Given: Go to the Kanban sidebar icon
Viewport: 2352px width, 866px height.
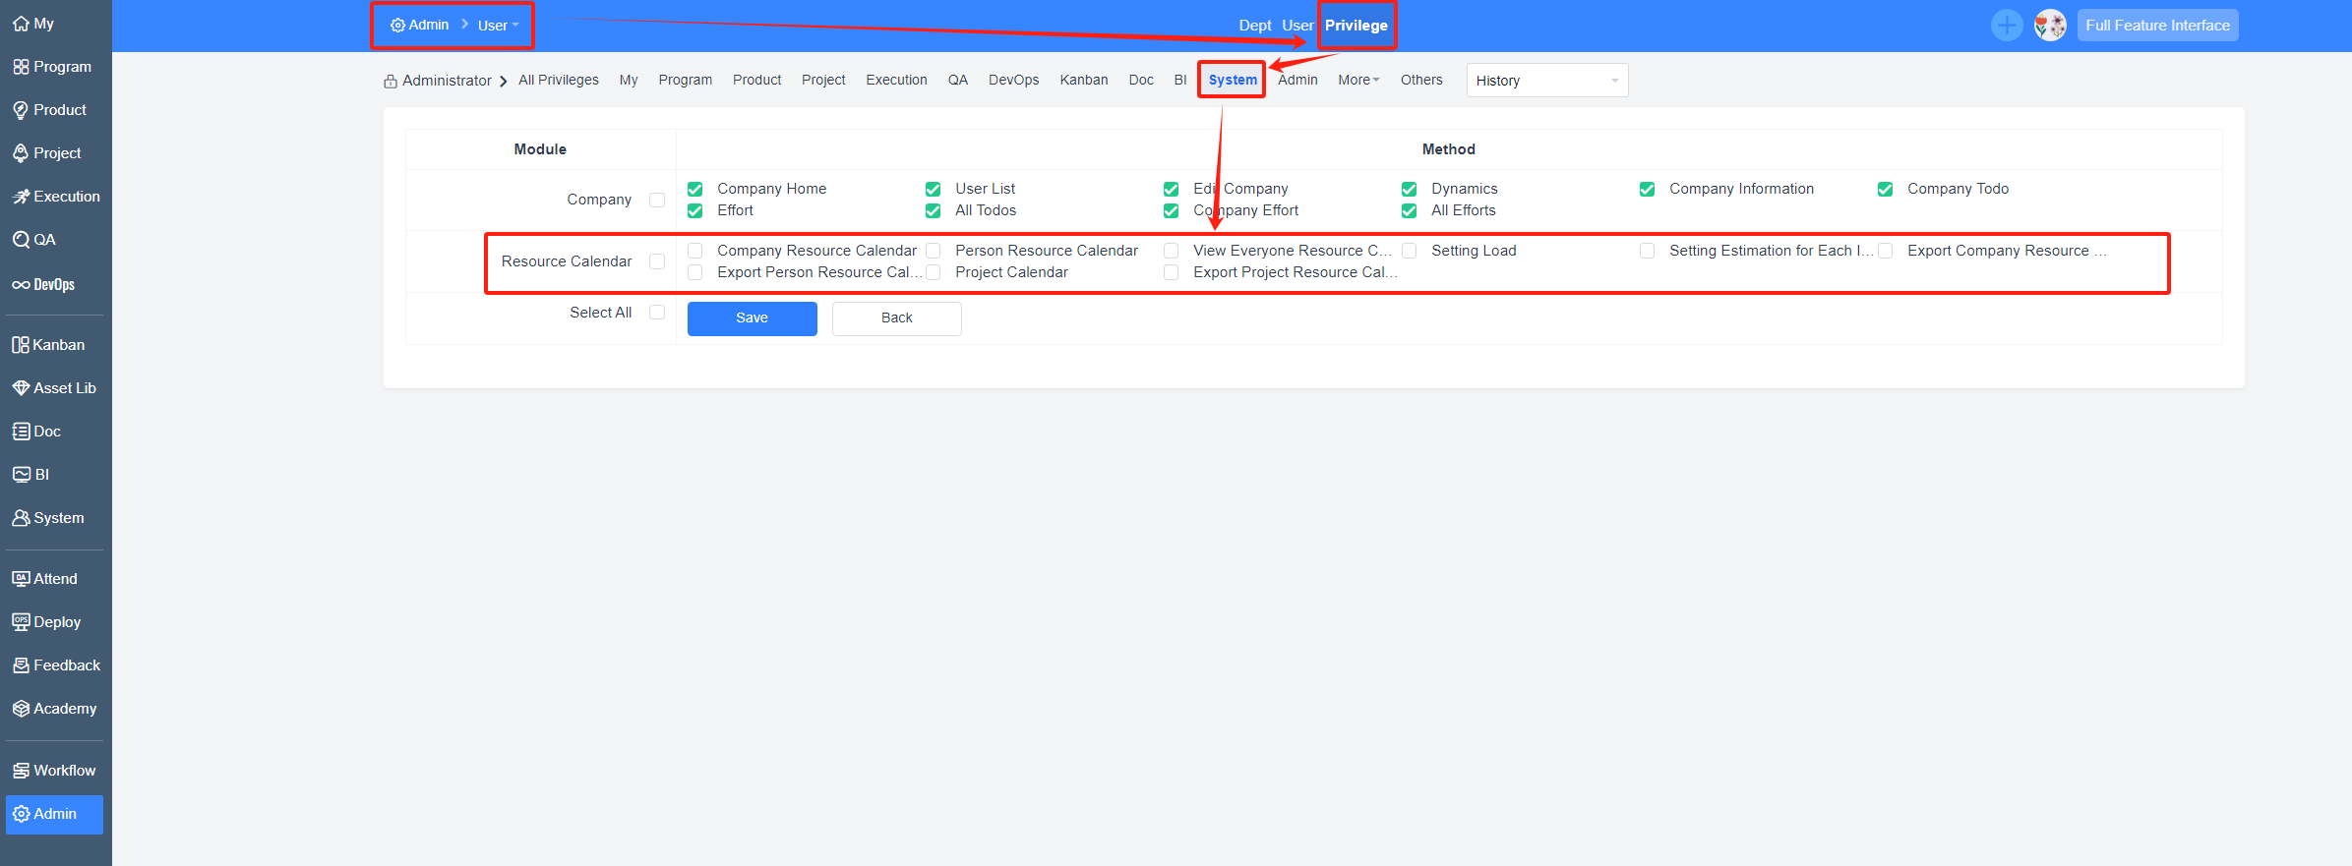Looking at the screenshot, I should (x=21, y=345).
